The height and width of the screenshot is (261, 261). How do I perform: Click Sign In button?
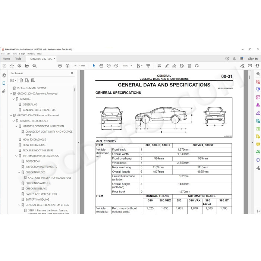click(253, 59)
